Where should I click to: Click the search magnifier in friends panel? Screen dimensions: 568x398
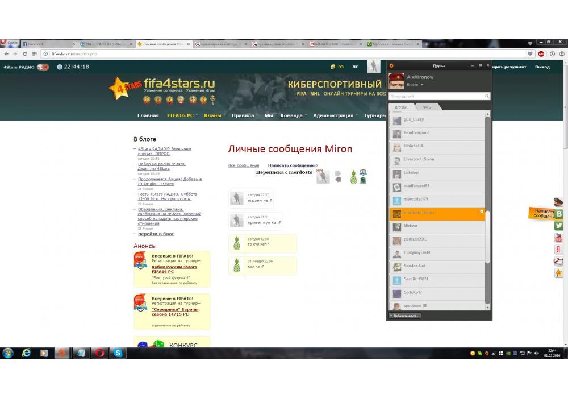point(486,97)
